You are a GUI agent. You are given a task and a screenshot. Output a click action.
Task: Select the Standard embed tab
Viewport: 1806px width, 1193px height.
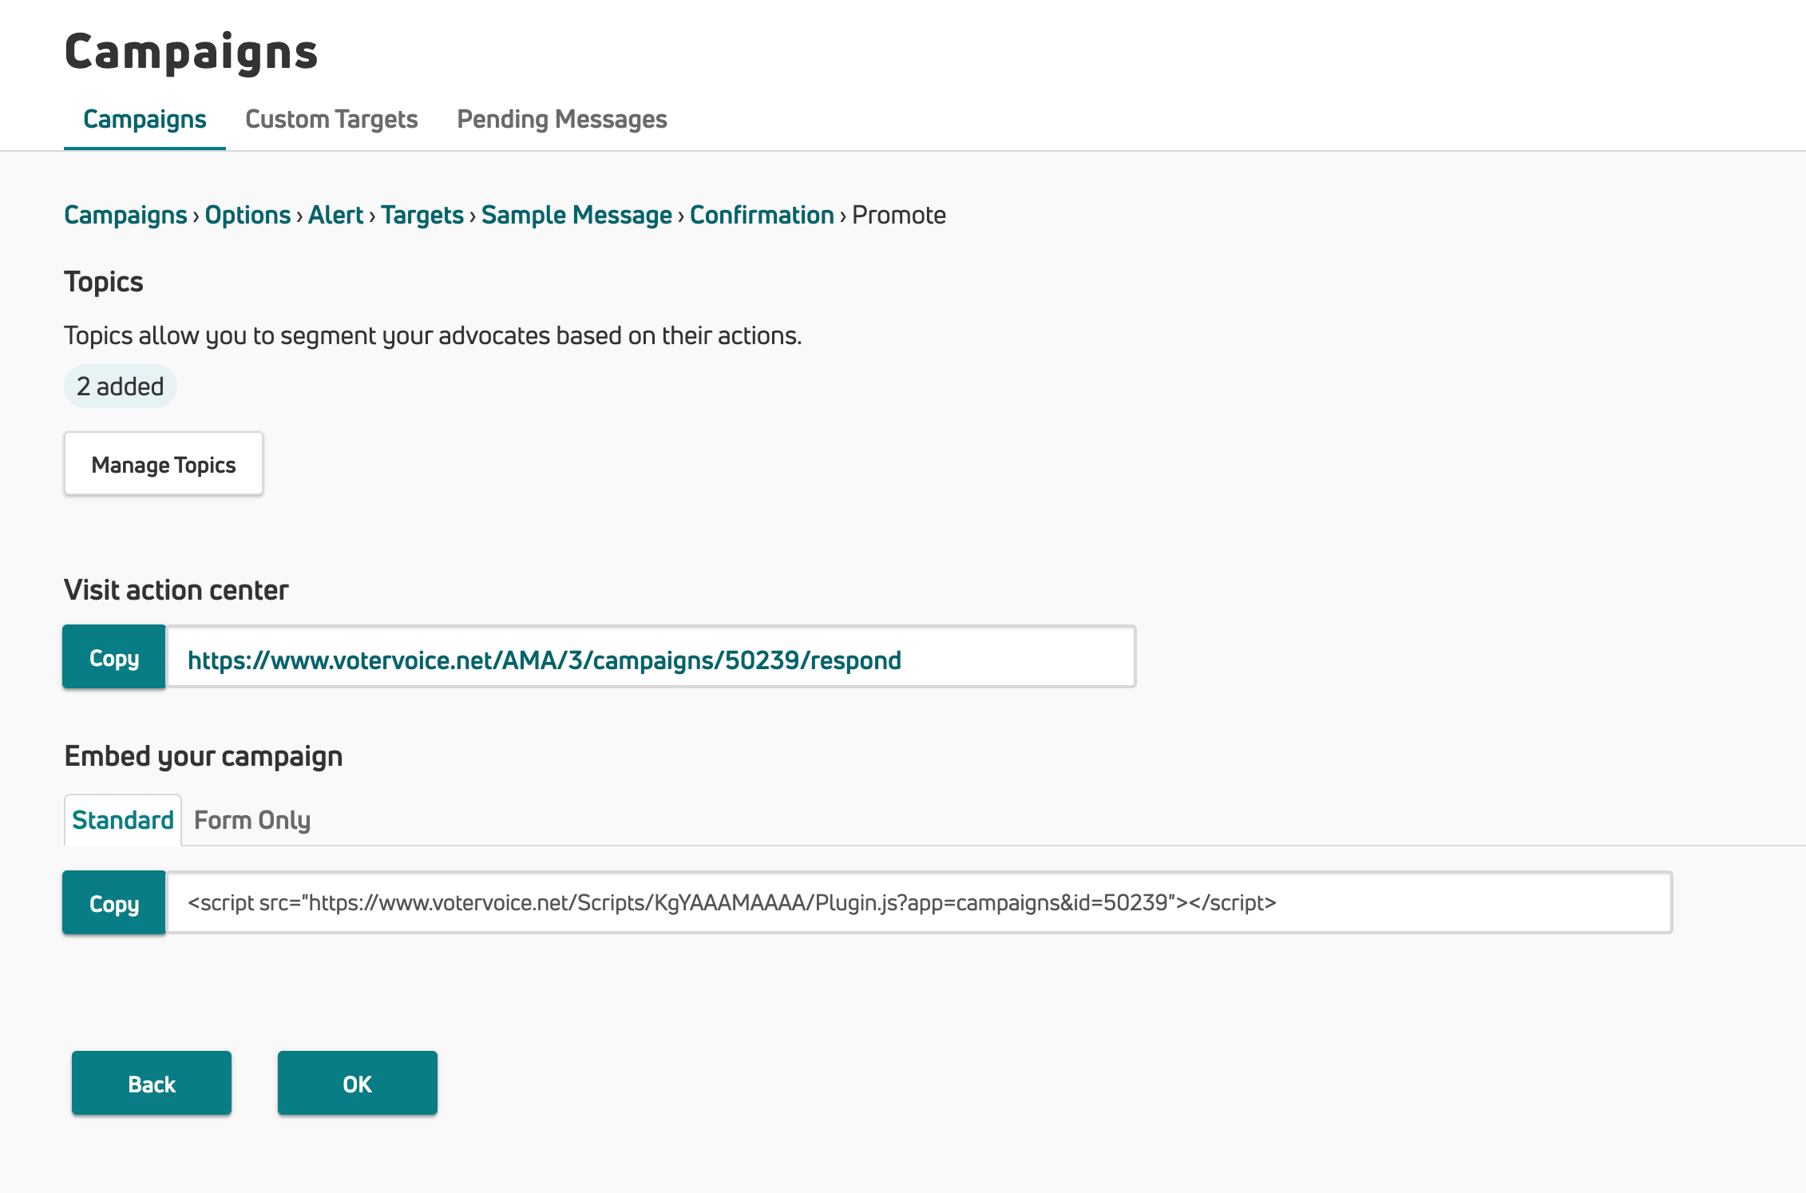tap(123, 820)
